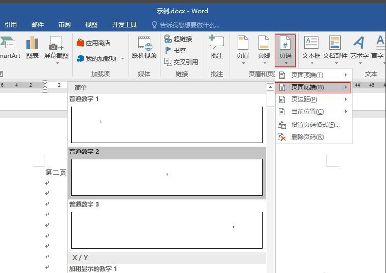386x273 pixels.
Task: Expand the 当前位置 submenu arrow
Action: click(346, 112)
